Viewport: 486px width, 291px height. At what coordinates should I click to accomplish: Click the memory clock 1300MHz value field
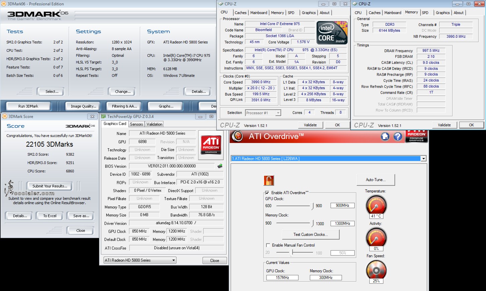(x=343, y=224)
